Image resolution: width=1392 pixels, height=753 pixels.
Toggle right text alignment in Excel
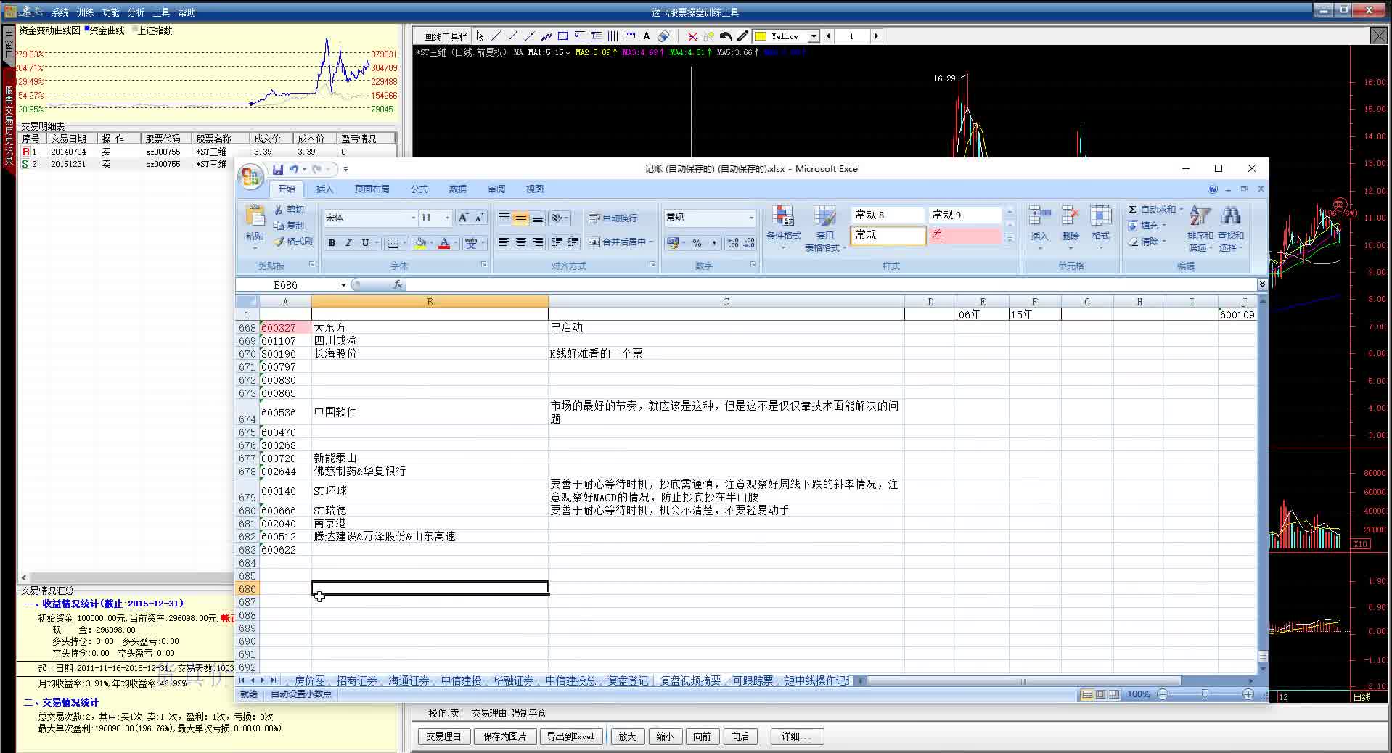[537, 242]
